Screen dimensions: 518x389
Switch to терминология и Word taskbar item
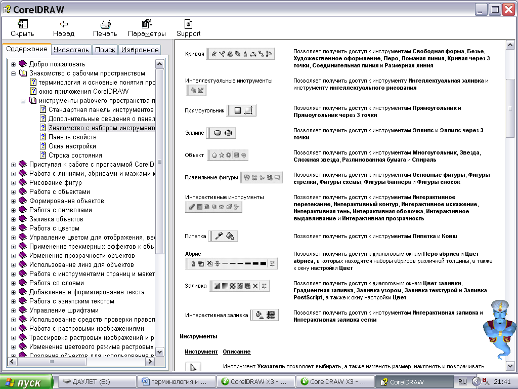(x=177, y=382)
